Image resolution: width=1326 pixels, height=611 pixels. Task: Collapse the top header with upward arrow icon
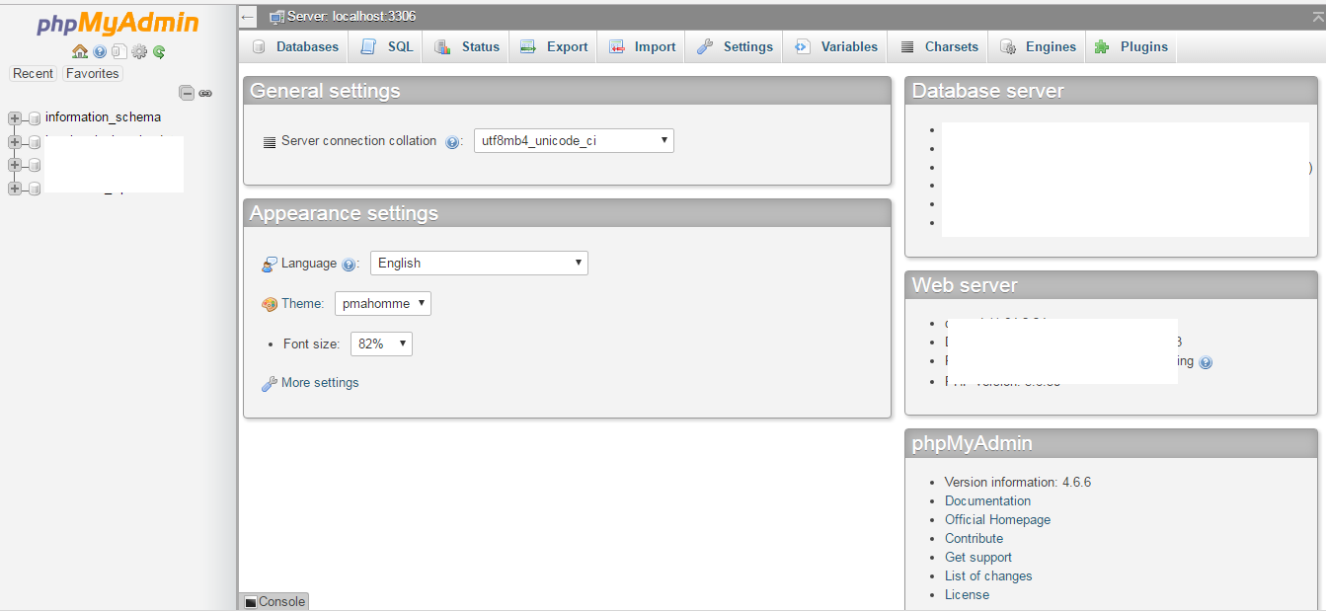pos(1318,17)
